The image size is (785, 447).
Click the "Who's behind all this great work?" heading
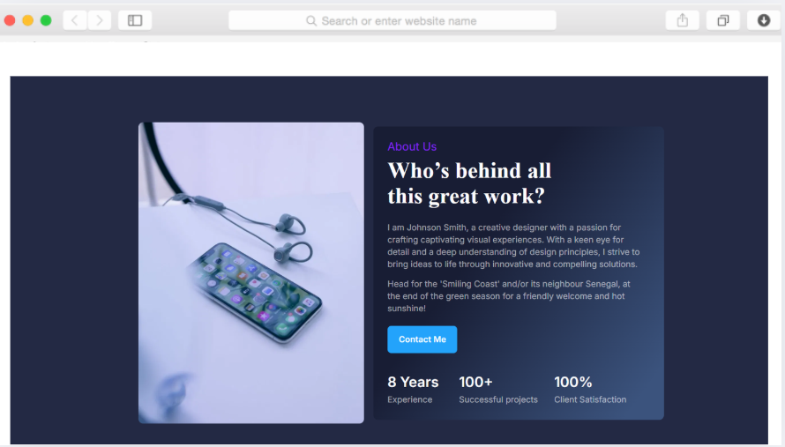[x=469, y=183]
